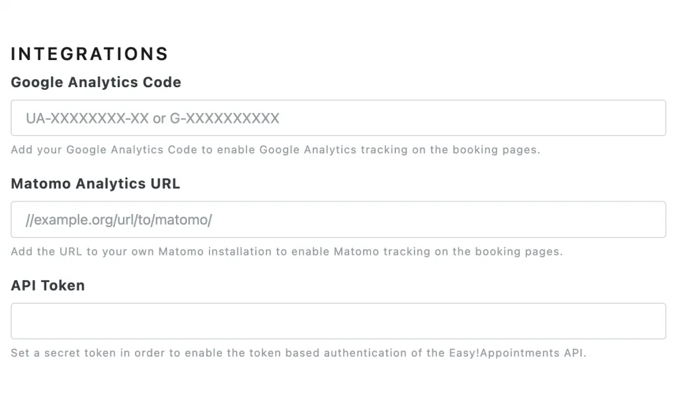Click the API Token label

pos(48,285)
